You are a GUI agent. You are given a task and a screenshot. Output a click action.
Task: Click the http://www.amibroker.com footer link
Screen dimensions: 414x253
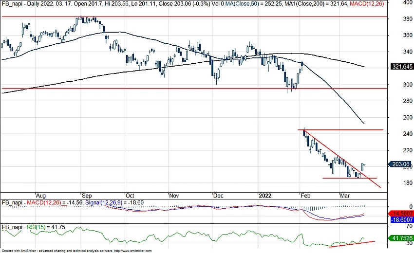133,251
